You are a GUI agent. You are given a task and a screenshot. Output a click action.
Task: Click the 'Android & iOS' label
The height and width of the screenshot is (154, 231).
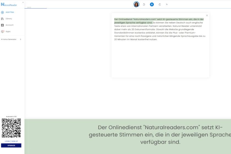pyautogui.click(x=11, y=117)
